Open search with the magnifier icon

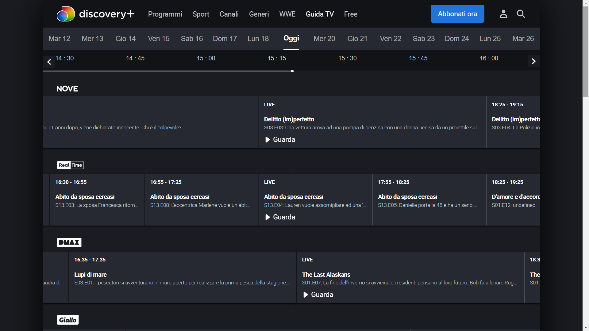tap(521, 14)
